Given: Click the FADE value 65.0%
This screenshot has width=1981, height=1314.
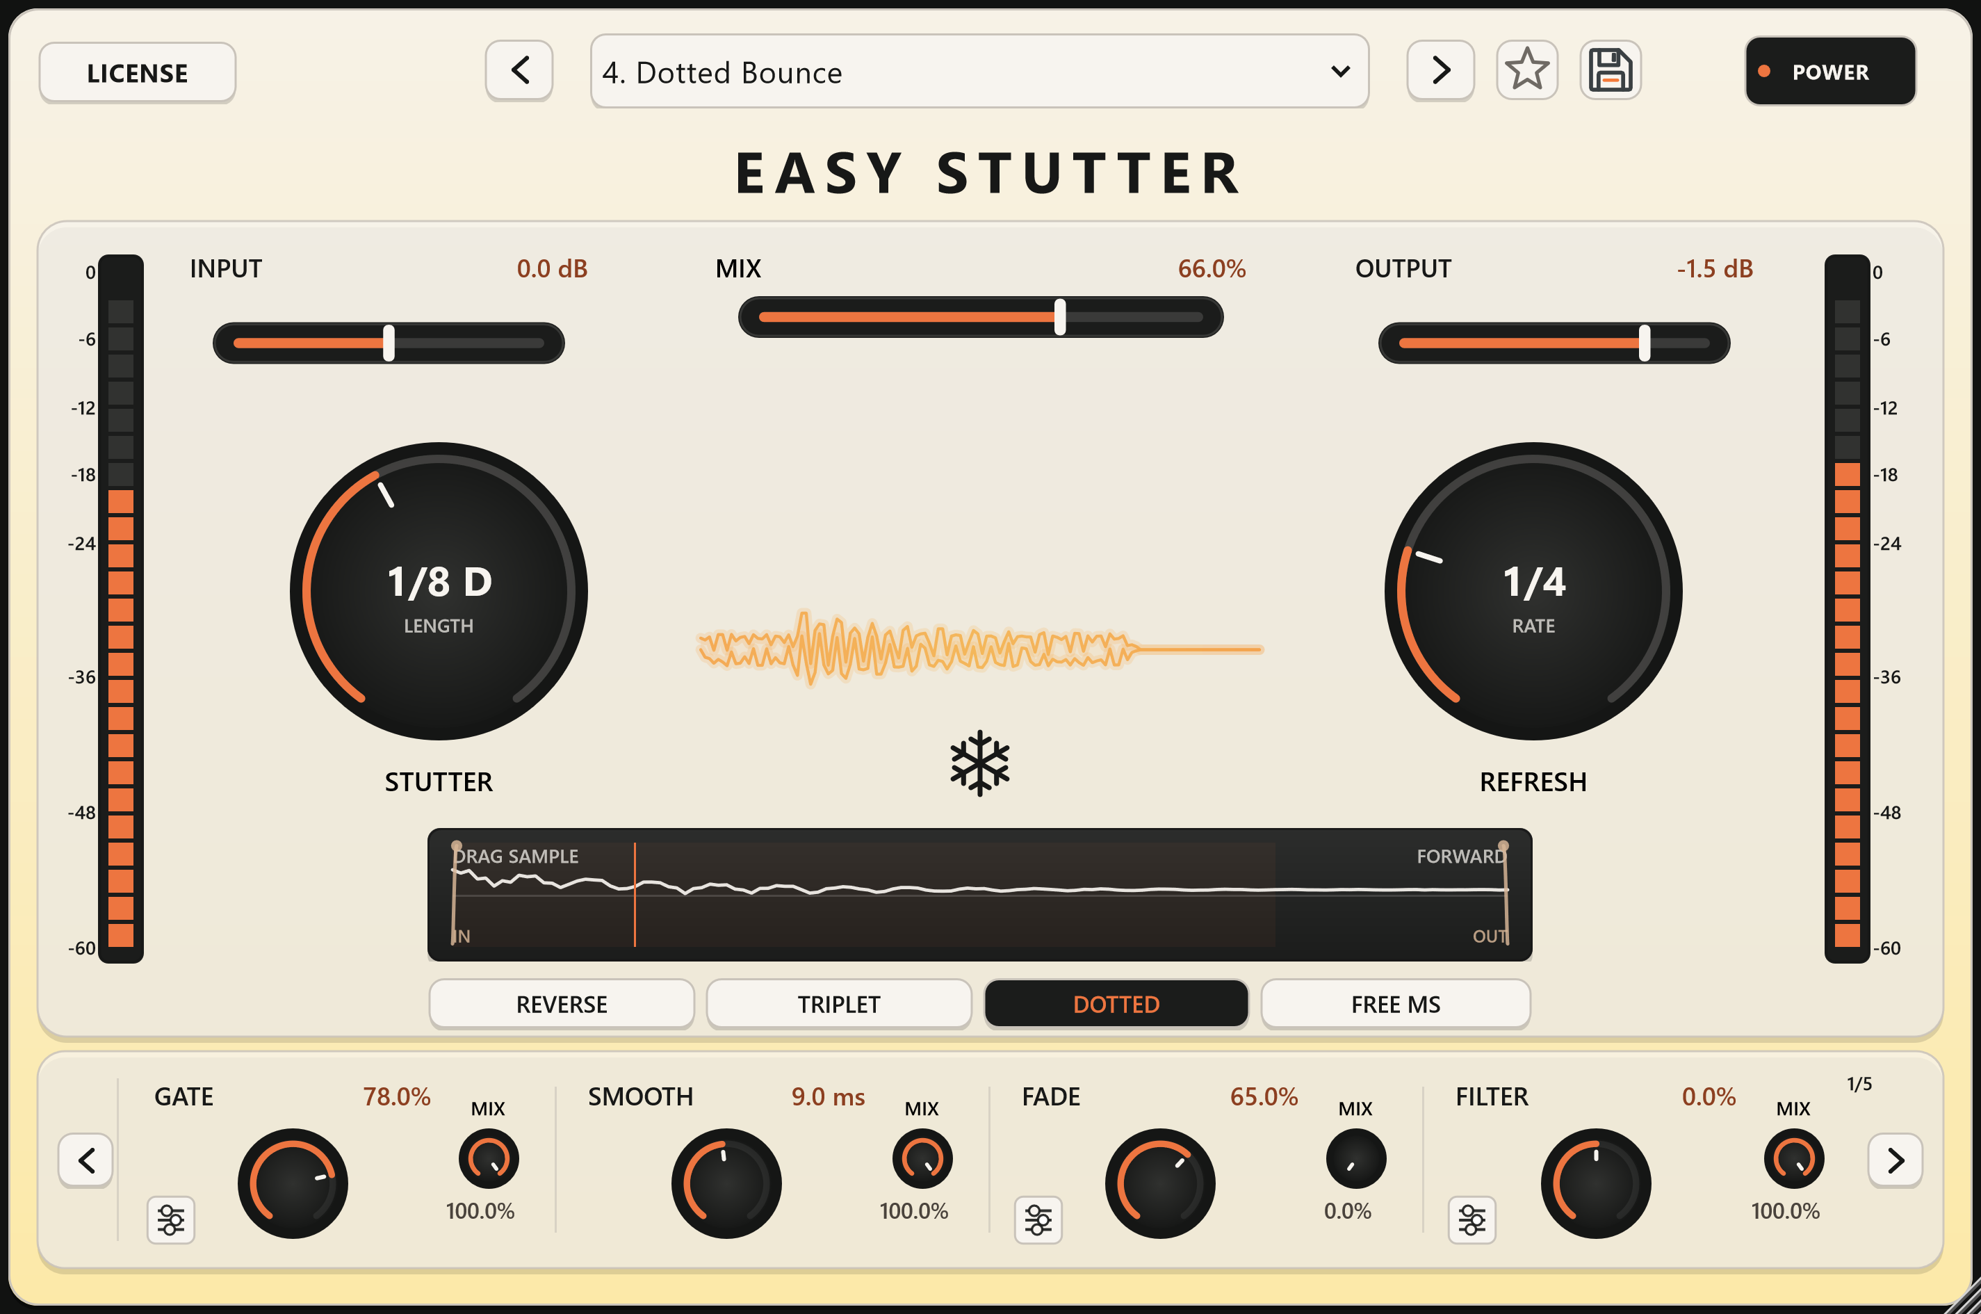Looking at the screenshot, I should point(1264,1097).
